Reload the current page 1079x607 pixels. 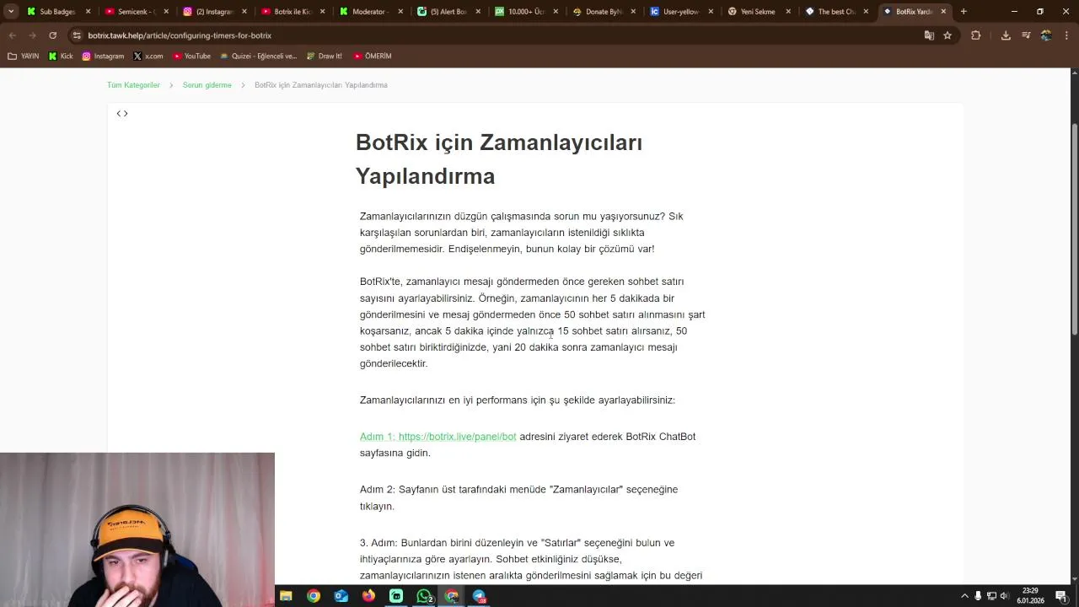click(x=52, y=35)
